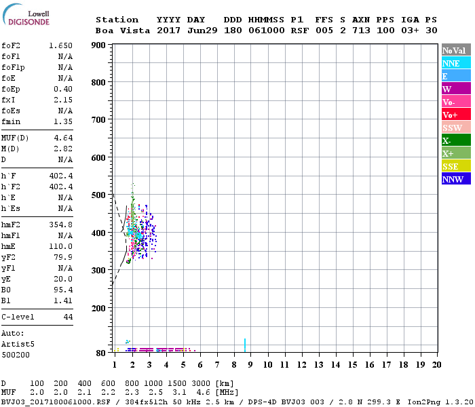Select the SSE yellow legend swatch
Screen dimensions: 475x407
[456, 166]
